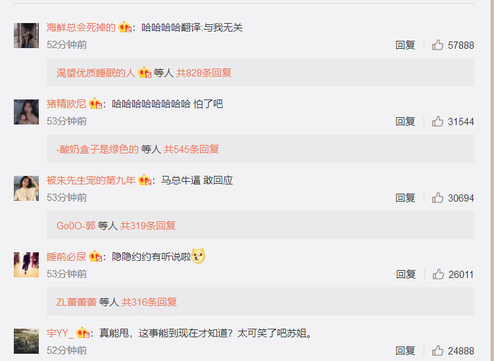Click avatar of 睡前必尿
The image size is (494, 361).
[x=26, y=265]
